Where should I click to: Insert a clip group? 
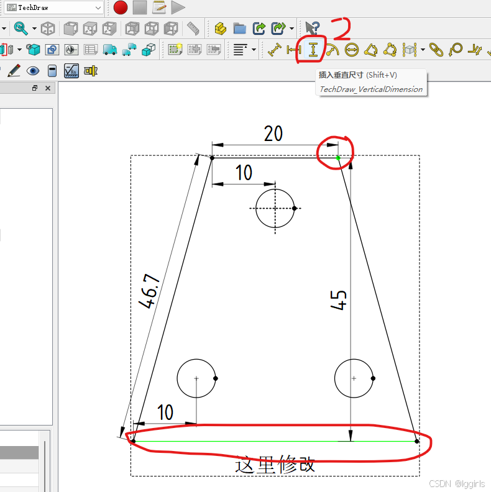[175, 50]
